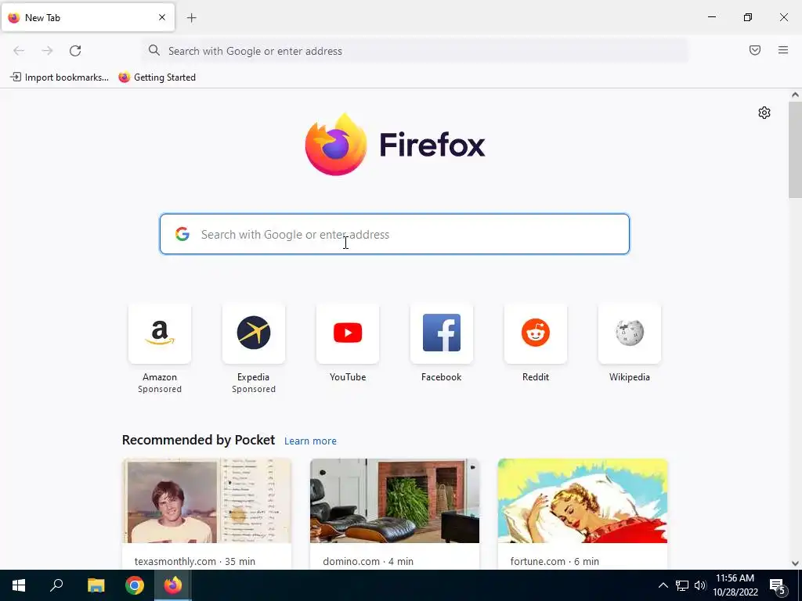Viewport: 802px width, 601px height.
Task: Focus the address bar search field
Action: [415, 51]
